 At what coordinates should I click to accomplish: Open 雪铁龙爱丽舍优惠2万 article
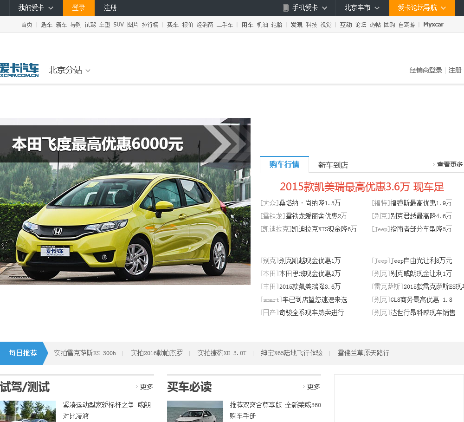[x=316, y=216]
